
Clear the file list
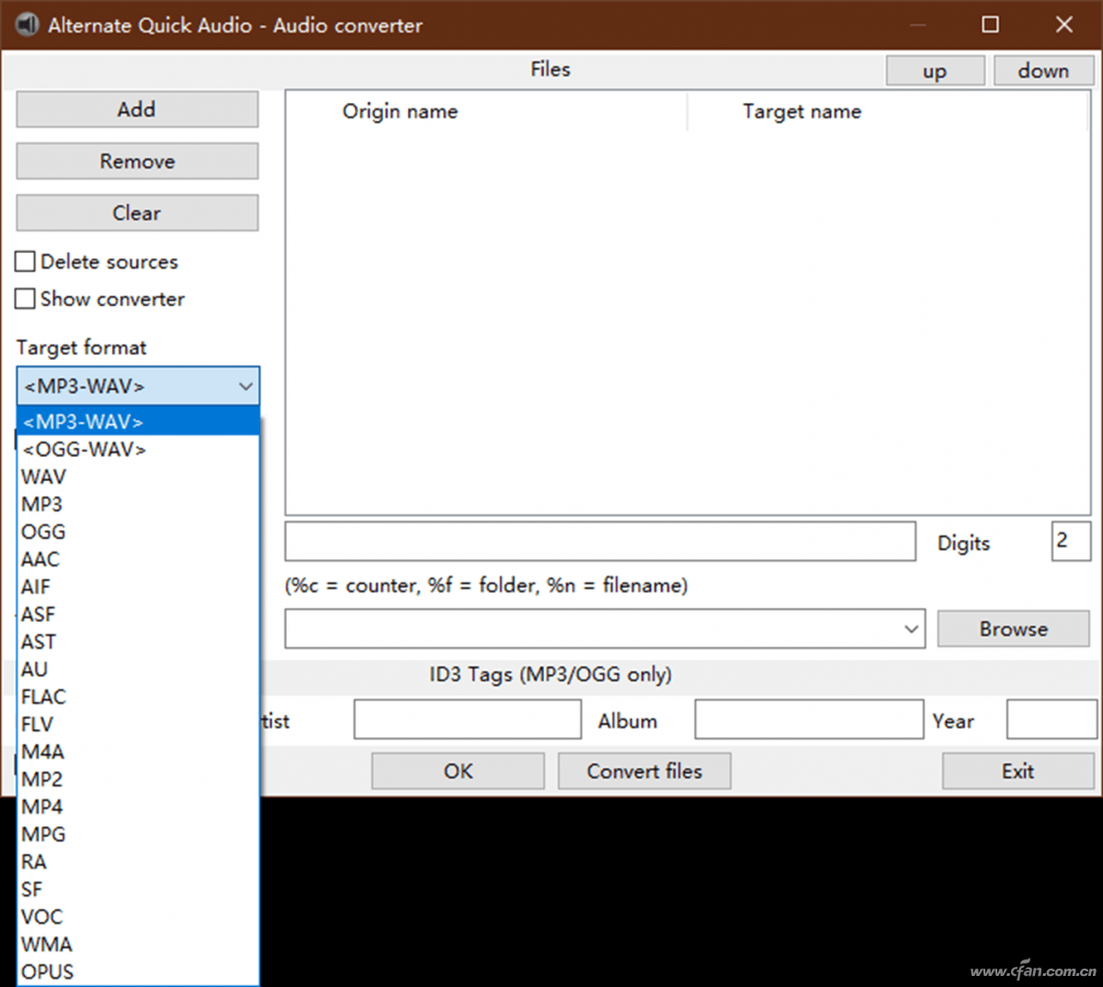[137, 213]
